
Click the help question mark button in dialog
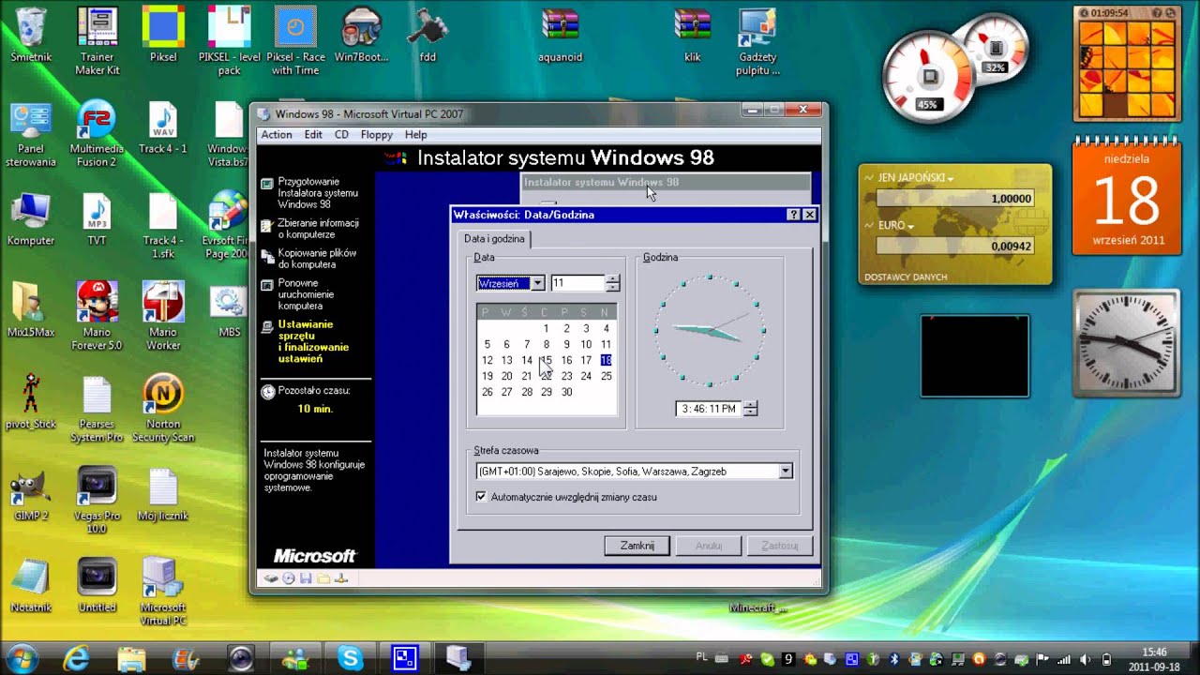point(794,215)
